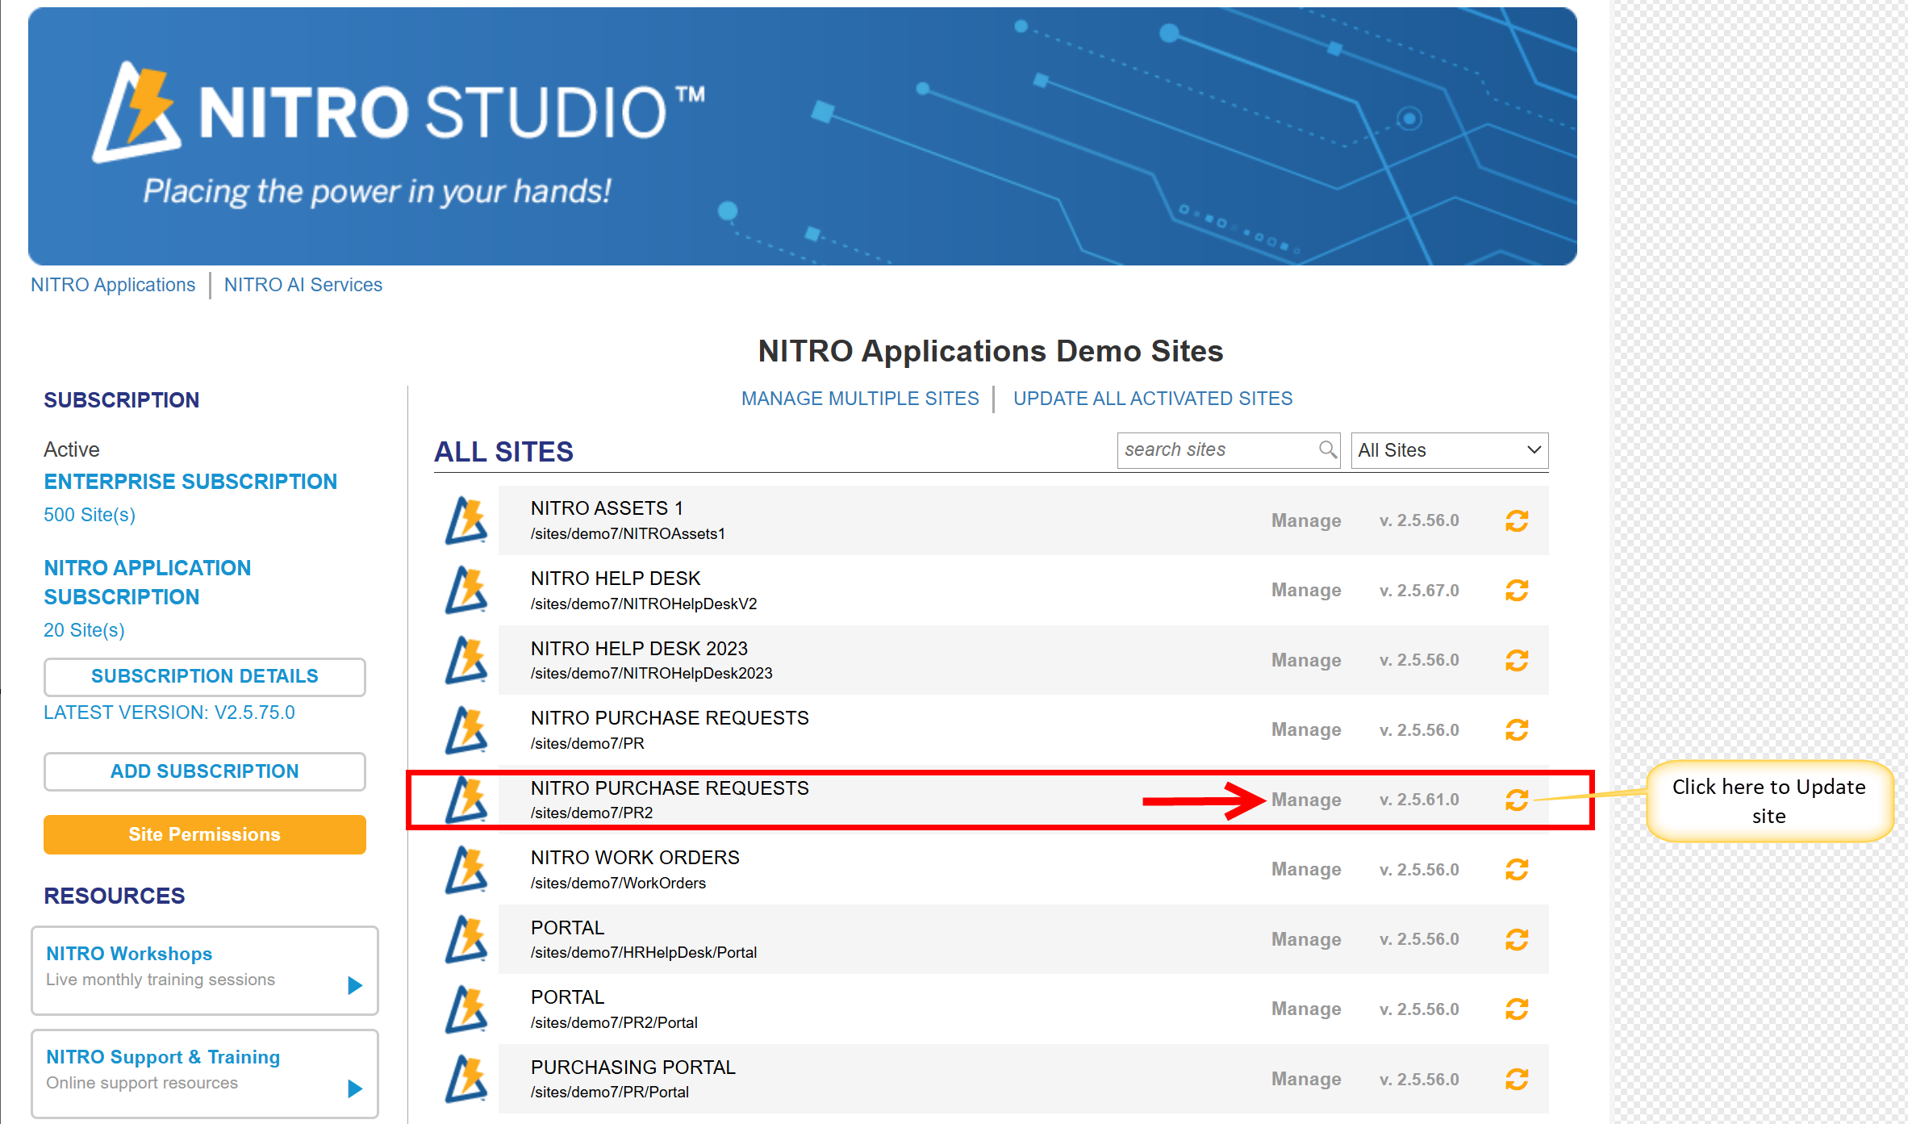Click NITRO logo icon beside /sites/demo7/PR2
Screen dimensions: 1908x1124
(466, 800)
